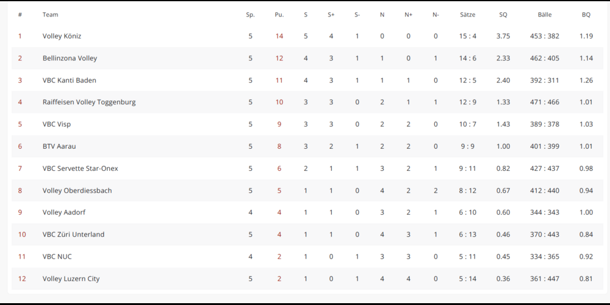Select VBC Züri Unterland team

[x=73, y=234]
